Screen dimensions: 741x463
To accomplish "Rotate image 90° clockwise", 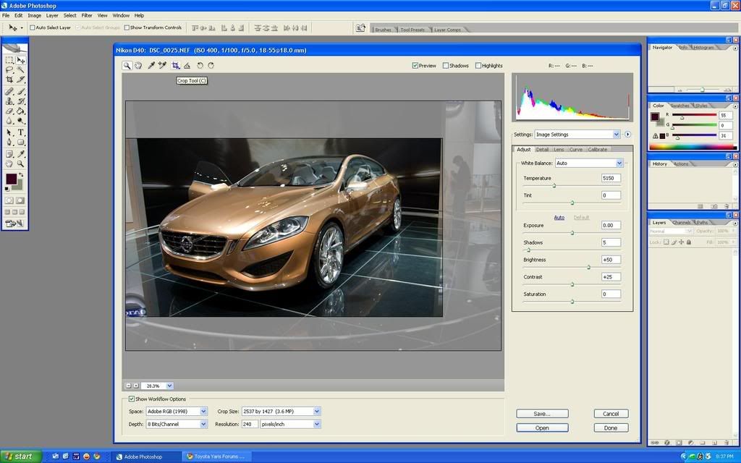I will point(211,65).
